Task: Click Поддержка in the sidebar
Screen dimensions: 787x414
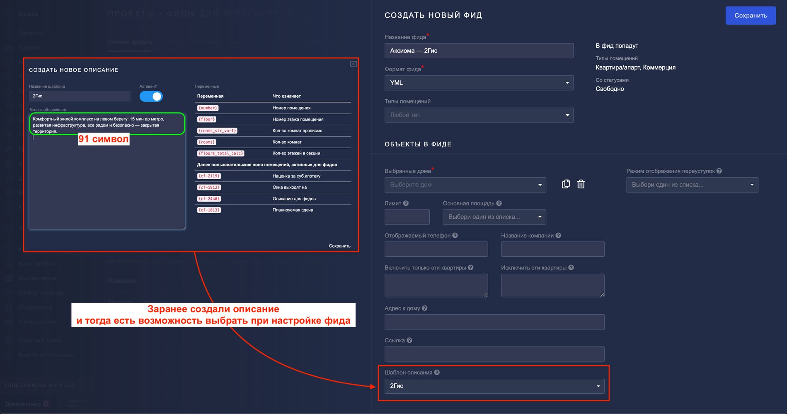Action: [36, 307]
